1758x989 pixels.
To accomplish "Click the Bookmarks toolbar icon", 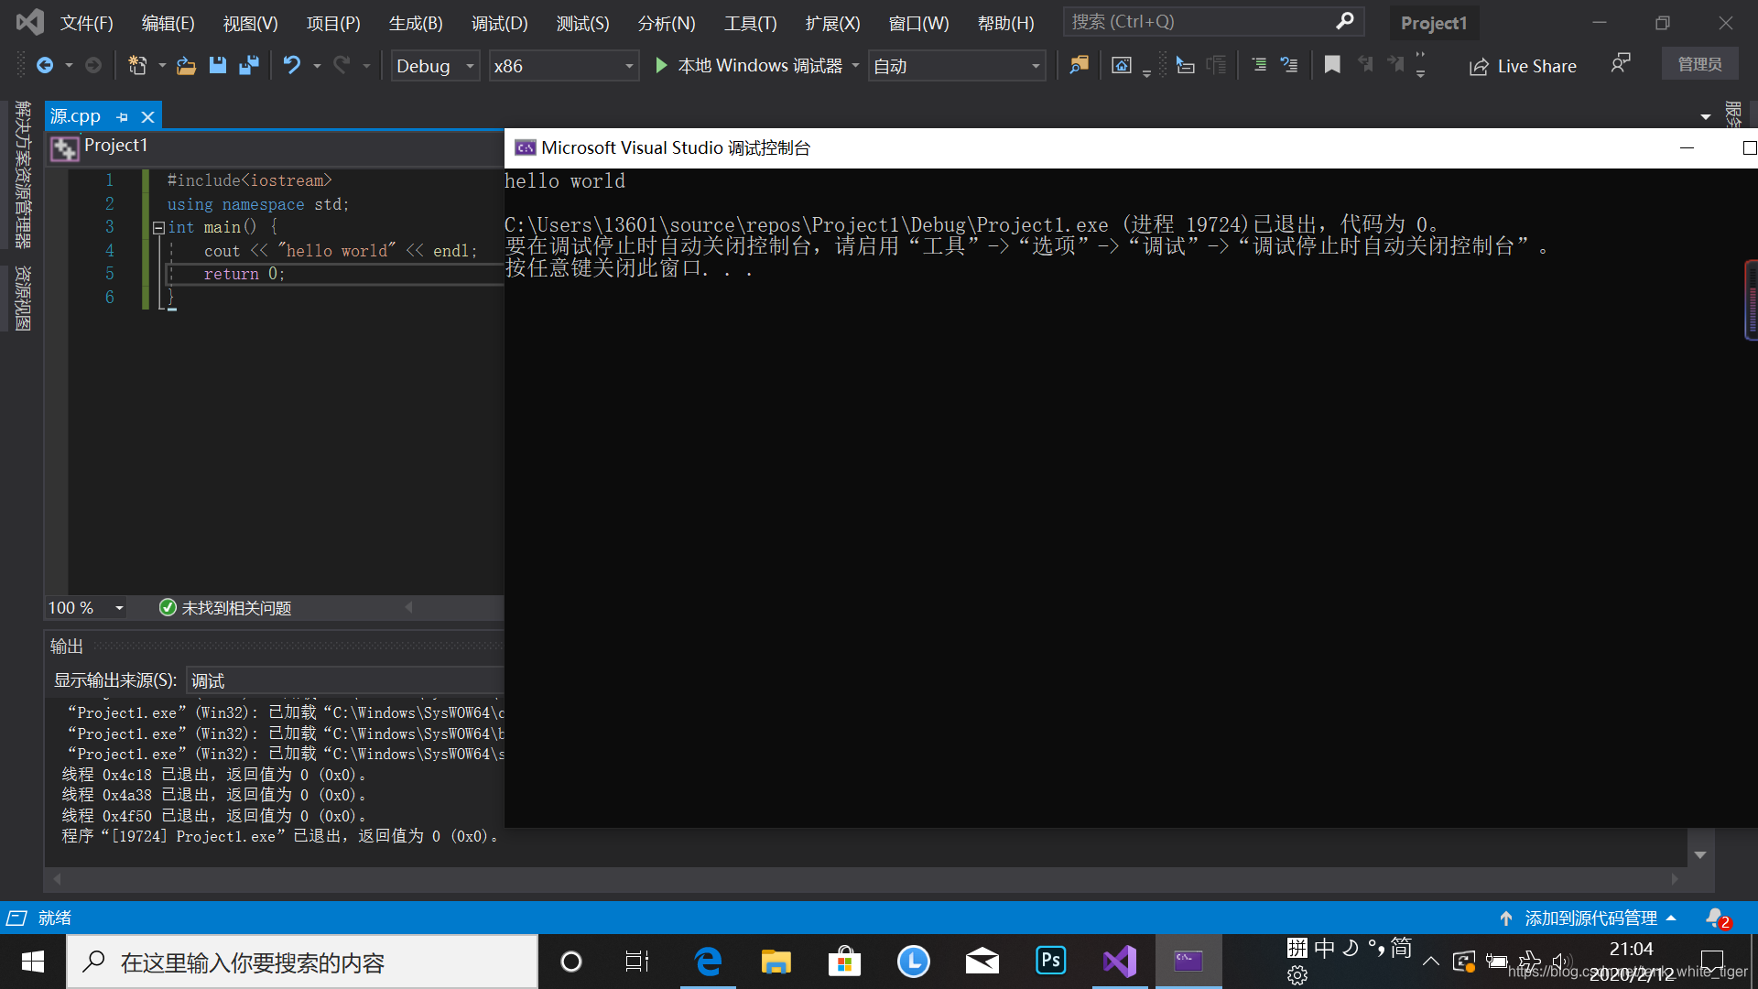I will 1333,65.
